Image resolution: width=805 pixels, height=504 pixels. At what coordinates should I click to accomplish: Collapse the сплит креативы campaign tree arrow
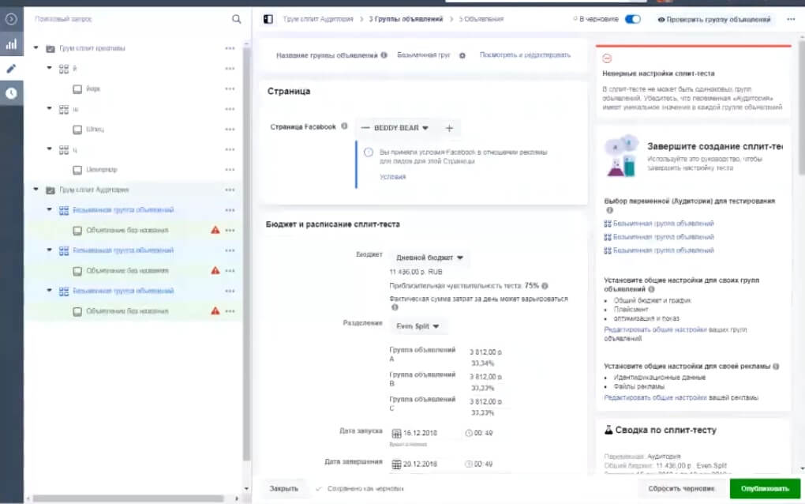(x=36, y=47)
